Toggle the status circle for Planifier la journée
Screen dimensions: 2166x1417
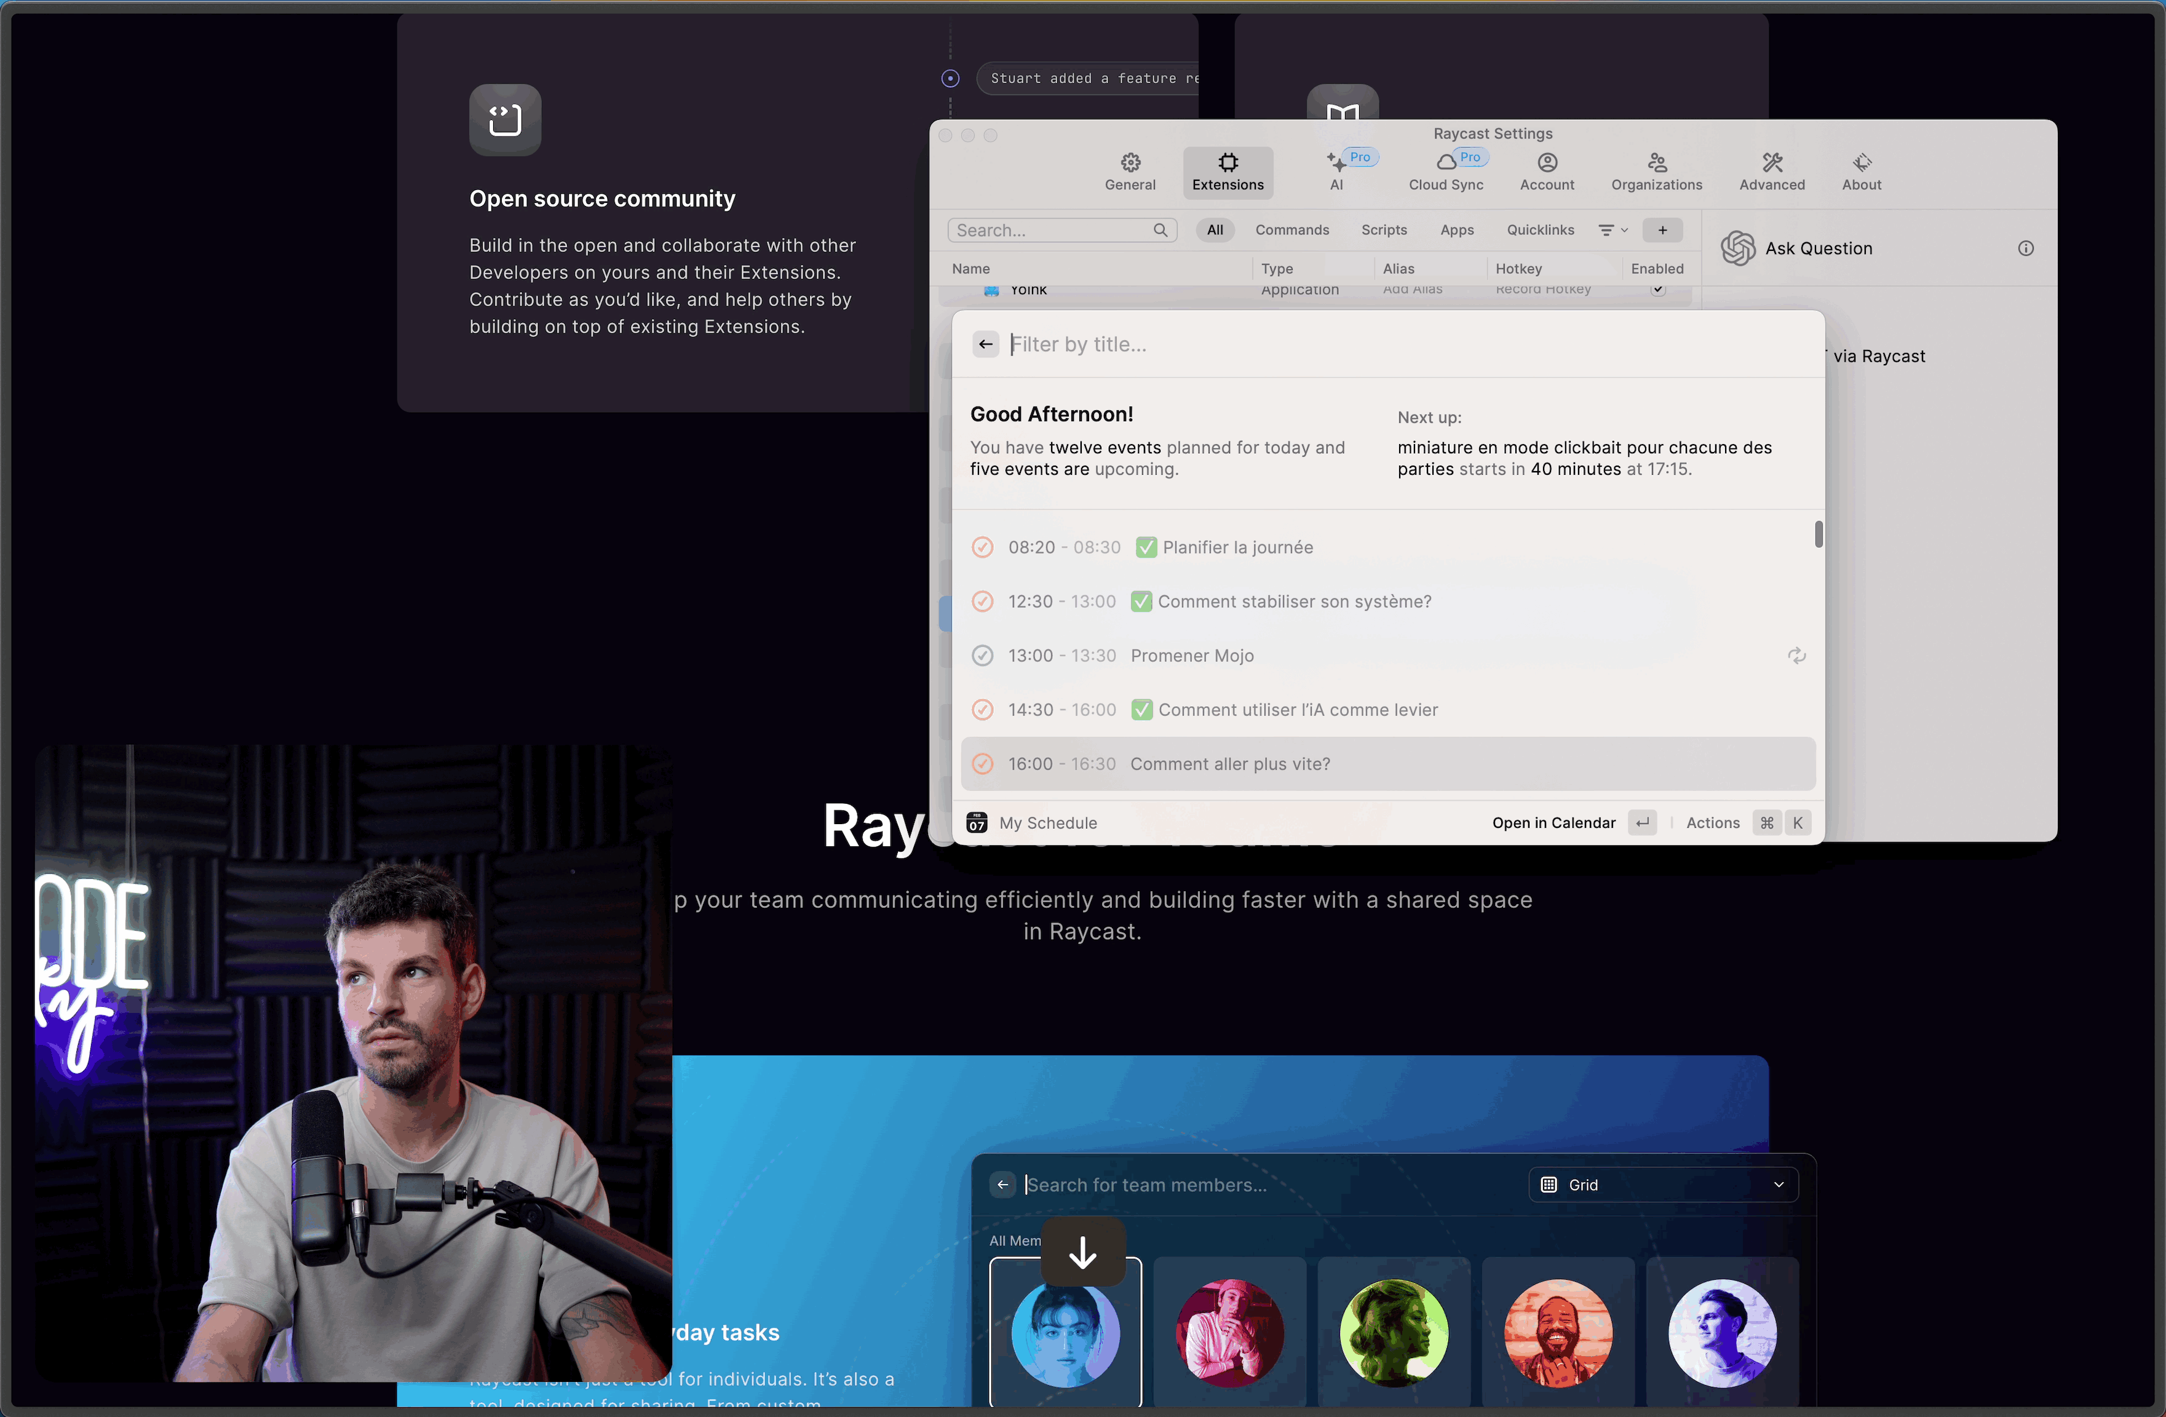[x=982, y=547]
